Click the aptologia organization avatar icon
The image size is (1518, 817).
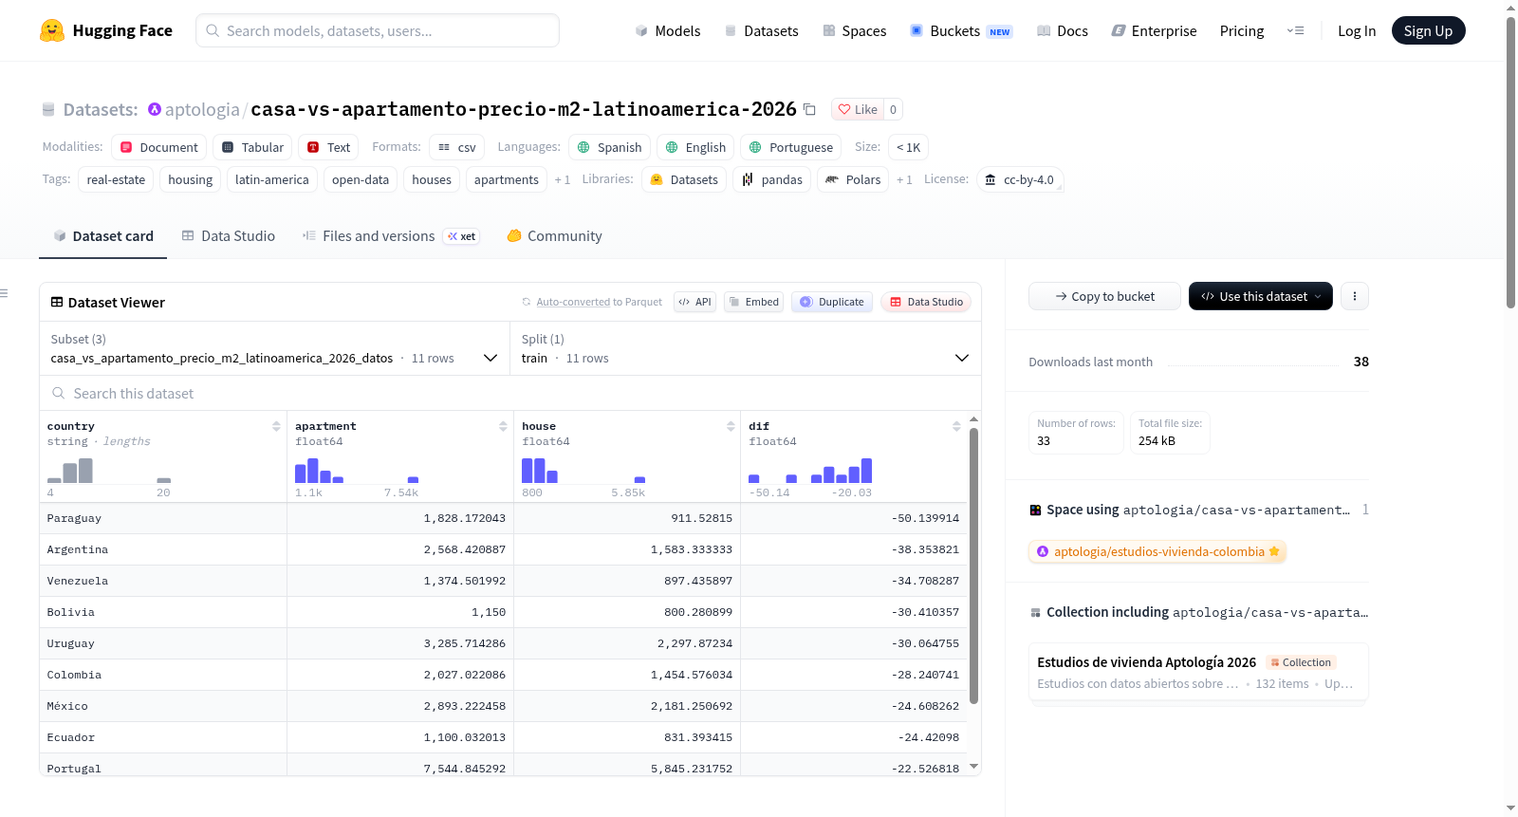155,109
